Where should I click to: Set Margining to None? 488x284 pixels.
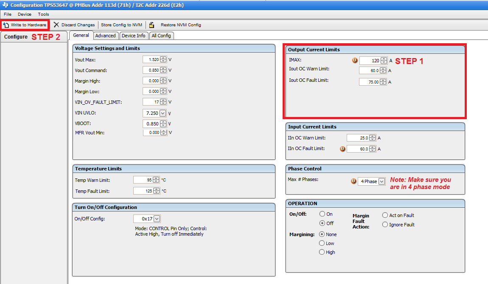click(322, 234)
